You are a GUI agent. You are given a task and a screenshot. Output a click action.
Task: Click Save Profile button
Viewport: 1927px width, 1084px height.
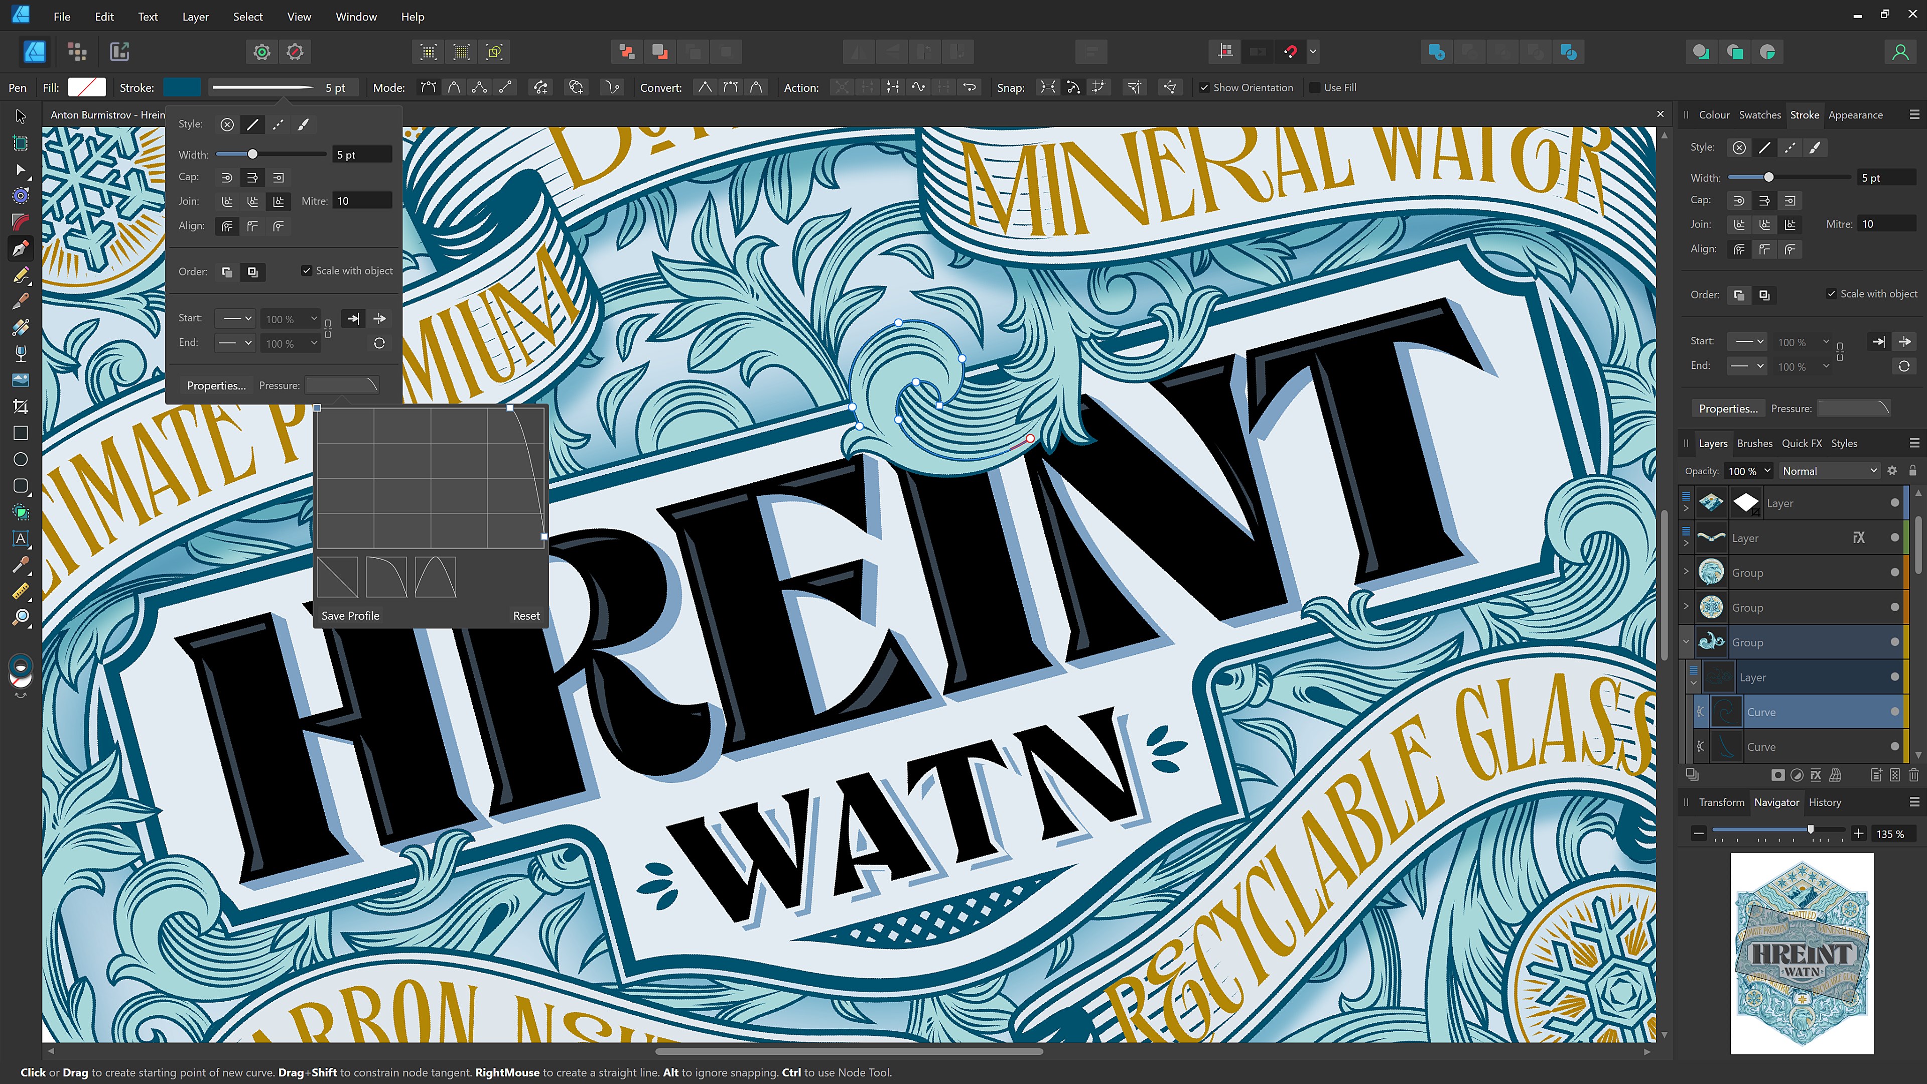(350, 616)
